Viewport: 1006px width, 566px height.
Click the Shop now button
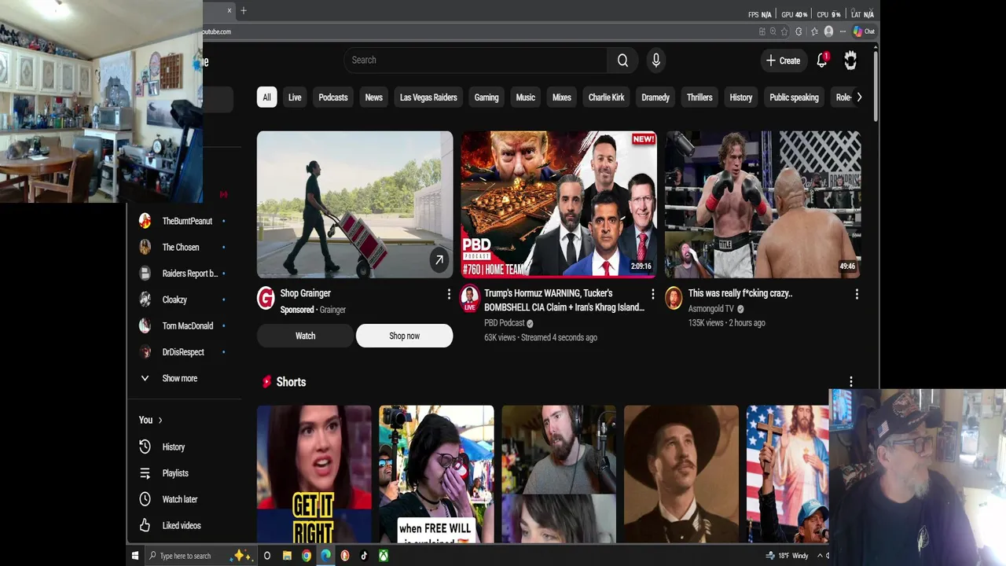click(404, 336)
